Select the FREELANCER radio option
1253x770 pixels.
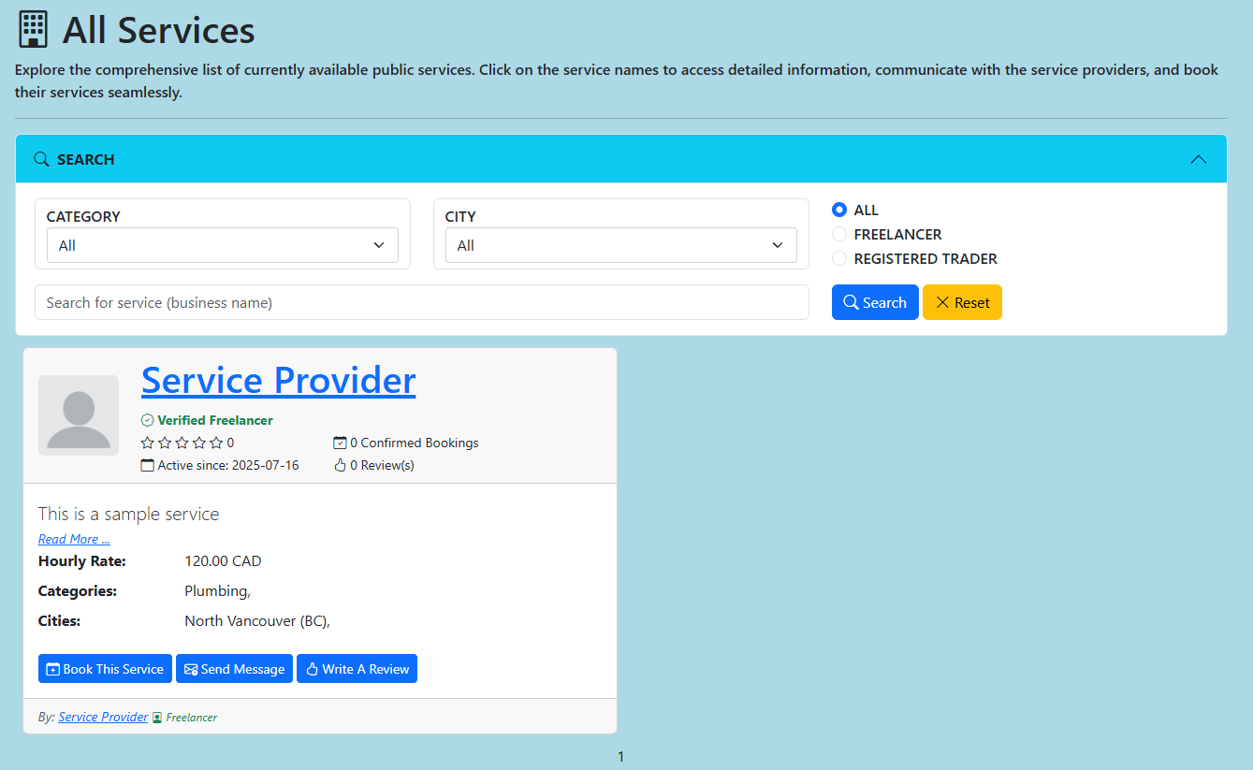coord(839,234)
